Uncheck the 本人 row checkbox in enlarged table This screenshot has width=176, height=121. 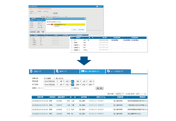72,40
